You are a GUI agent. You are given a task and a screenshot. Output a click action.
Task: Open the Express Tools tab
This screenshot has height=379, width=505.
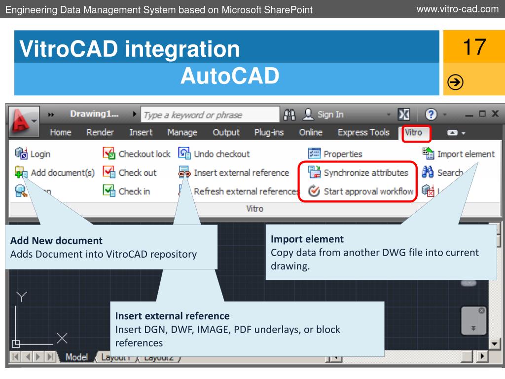point(363,132)
